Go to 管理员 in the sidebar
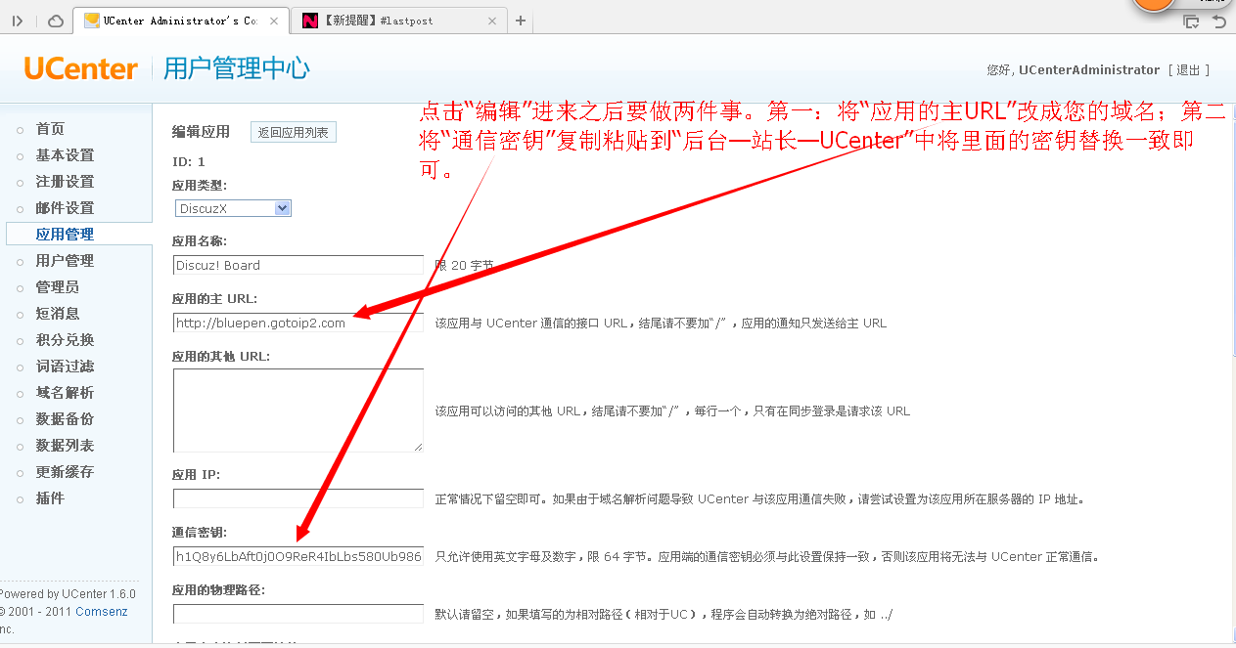Image resolution: width=1236 pixels, height=648 pixels. [58, 287]
